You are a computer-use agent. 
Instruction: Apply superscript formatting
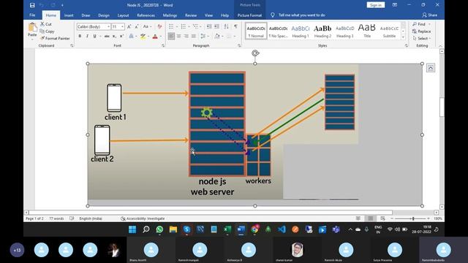(121, 37)
